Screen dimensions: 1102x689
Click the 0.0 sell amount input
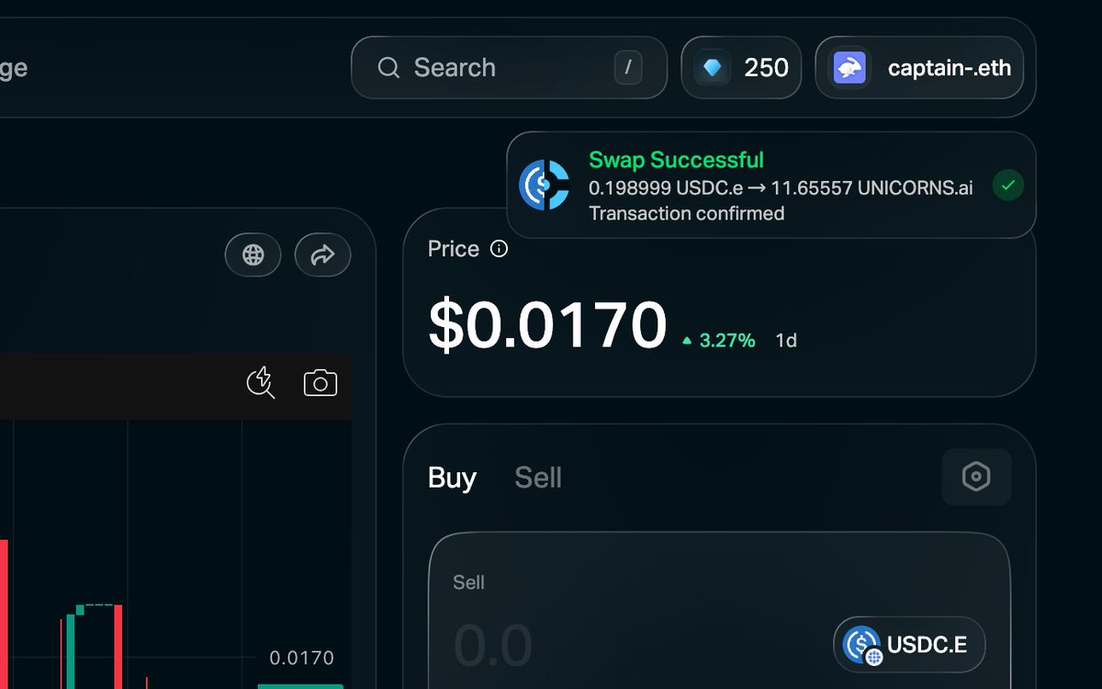click(493, 646)
